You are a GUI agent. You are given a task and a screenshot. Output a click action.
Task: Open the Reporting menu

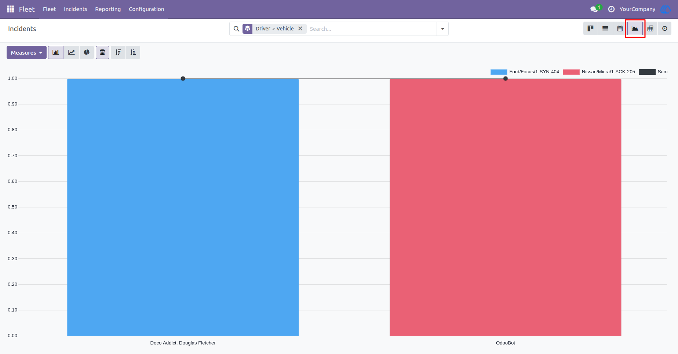[108, 9]
